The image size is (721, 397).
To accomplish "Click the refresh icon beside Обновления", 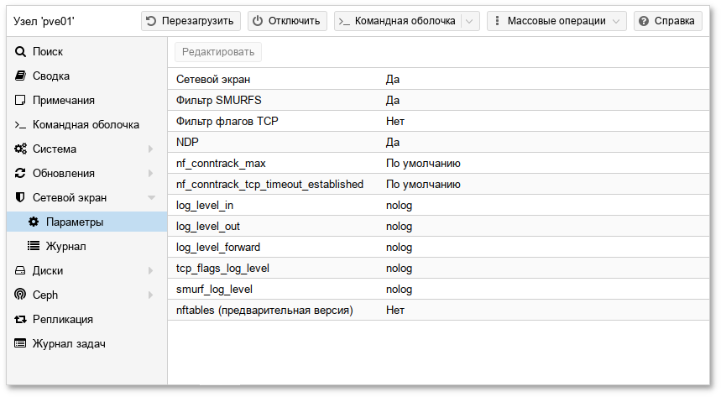I will coord(20,174).
